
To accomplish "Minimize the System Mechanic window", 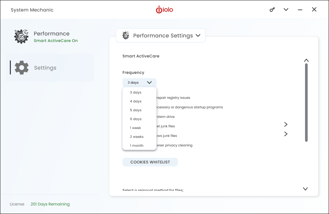I will [x=300, y=10].
